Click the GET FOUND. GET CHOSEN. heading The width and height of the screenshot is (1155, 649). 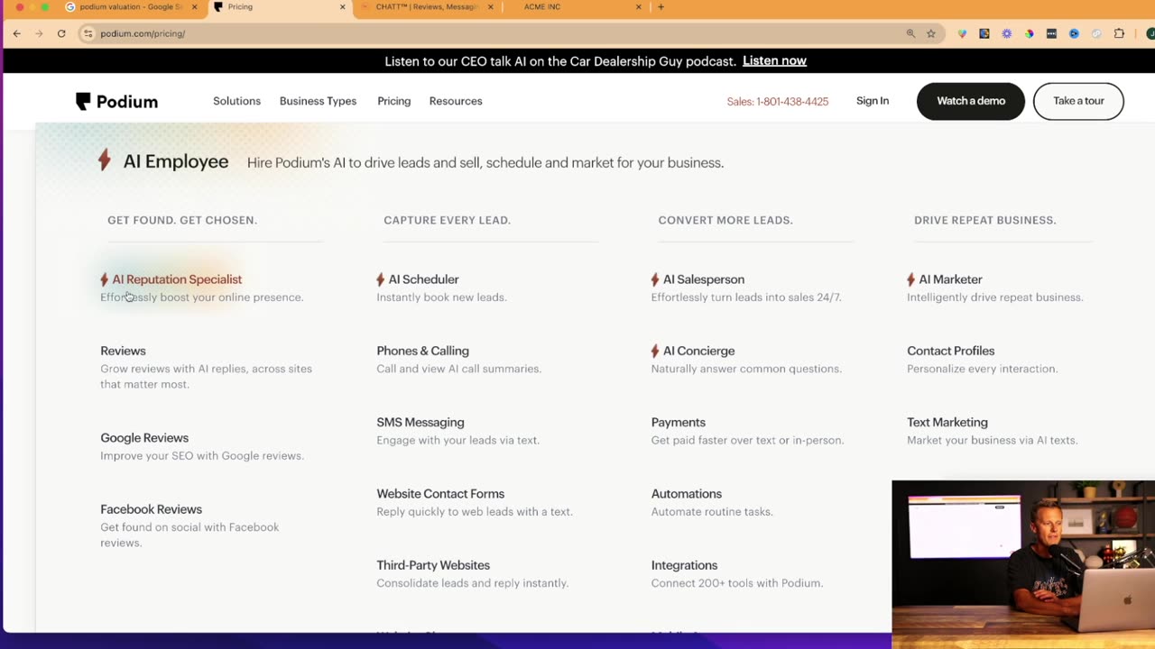[182, 220]
